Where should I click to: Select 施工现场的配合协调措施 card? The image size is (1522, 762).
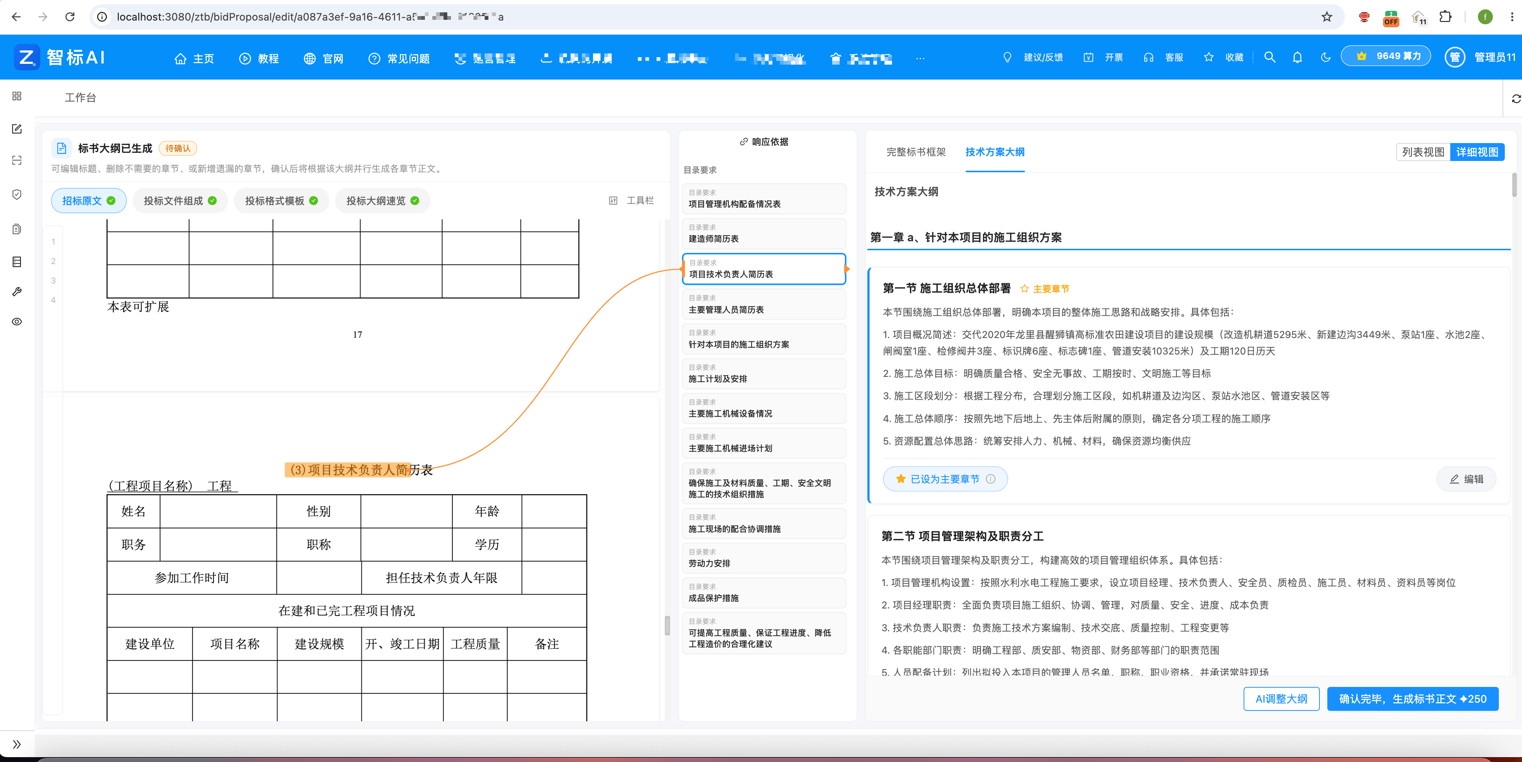click(763, 523)
